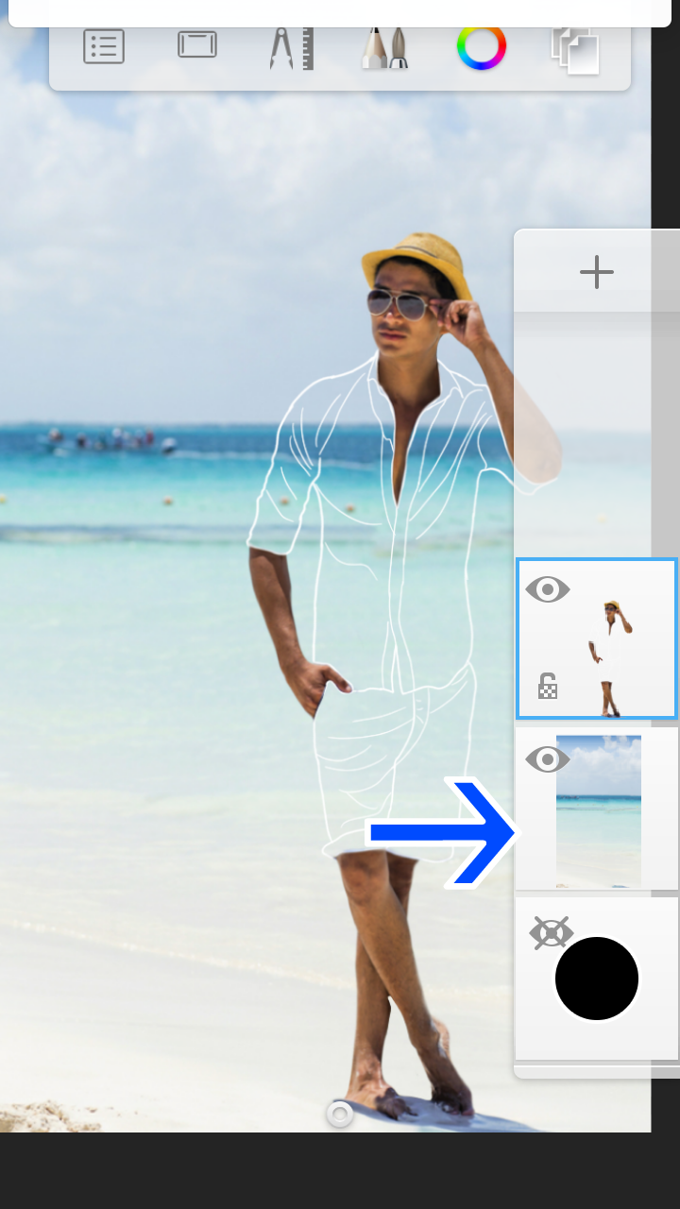Show the hidden background color layer
The image size is (680, 1209).
pyautogui.click(x=551, y=933)
